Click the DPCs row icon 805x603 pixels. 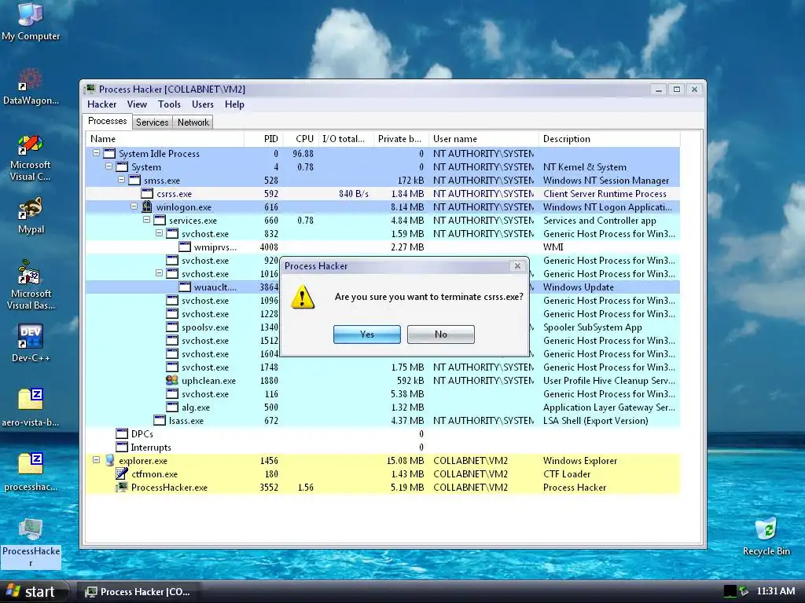click(x=122, y=433)
